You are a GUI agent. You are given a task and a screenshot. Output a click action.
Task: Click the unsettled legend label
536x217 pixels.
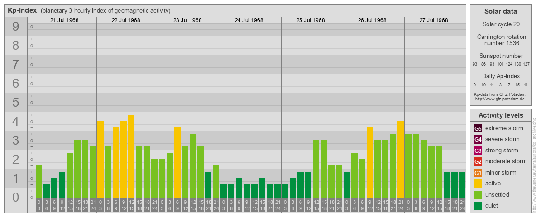point(498,195)
